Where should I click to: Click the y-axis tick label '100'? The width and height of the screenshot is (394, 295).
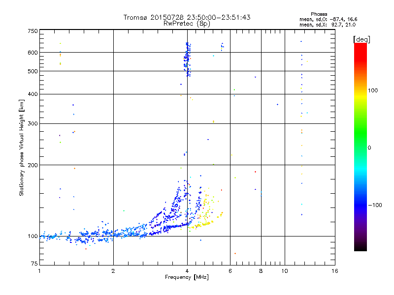(x=33, y=236)
